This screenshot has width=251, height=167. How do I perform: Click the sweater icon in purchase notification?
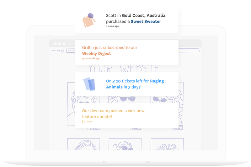click(89, 20)
